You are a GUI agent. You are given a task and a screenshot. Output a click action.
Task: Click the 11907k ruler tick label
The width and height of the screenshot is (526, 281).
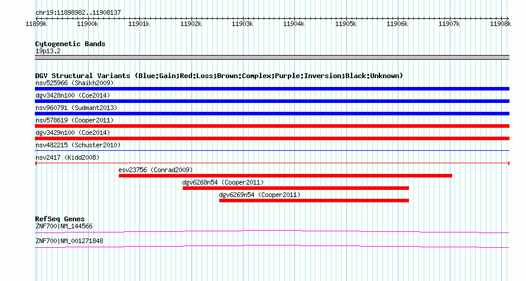[449, 24]
